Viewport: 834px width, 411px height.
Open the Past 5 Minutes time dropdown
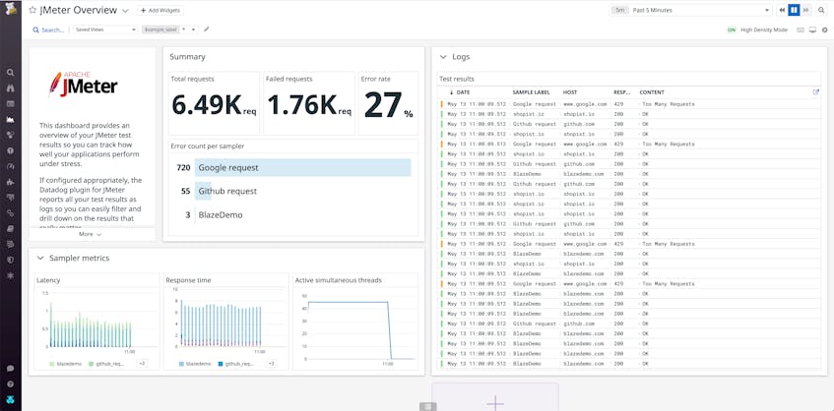point(691,10)
